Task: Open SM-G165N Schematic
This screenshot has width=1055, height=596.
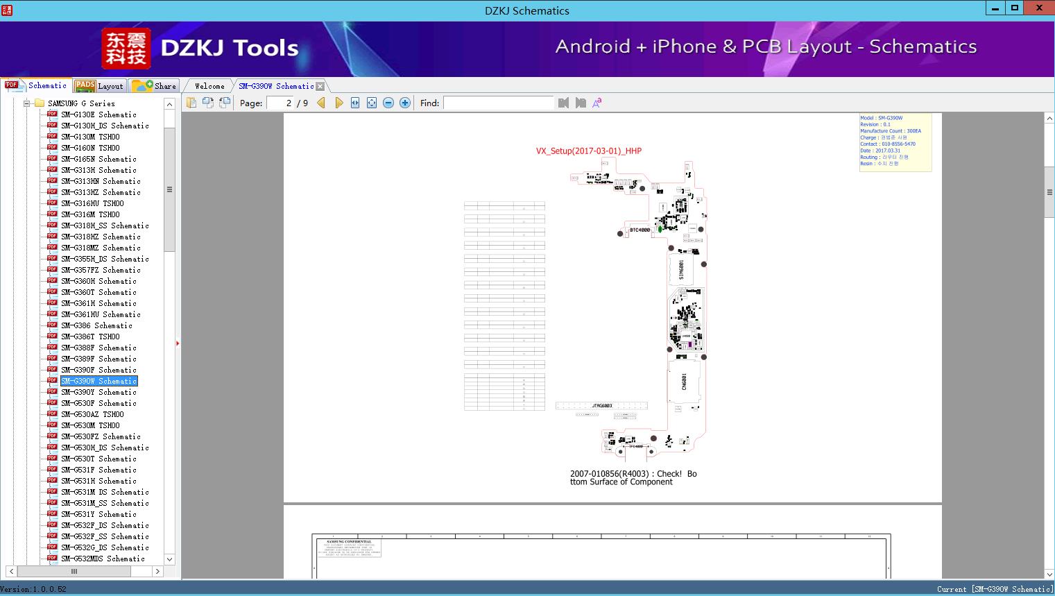Action: point(98,159)
